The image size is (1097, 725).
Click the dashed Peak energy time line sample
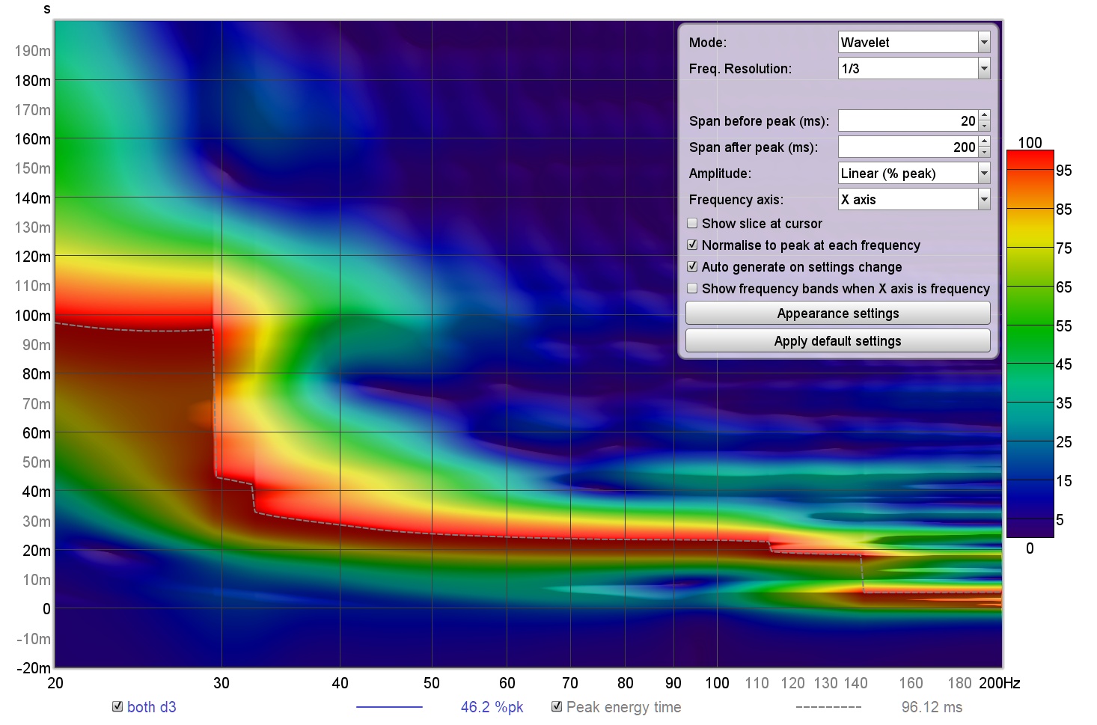coord(828,706)
